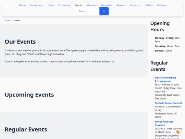185x139 pixels.
Task: Click the blue search magnifier button
Action: tap(104, 11)
